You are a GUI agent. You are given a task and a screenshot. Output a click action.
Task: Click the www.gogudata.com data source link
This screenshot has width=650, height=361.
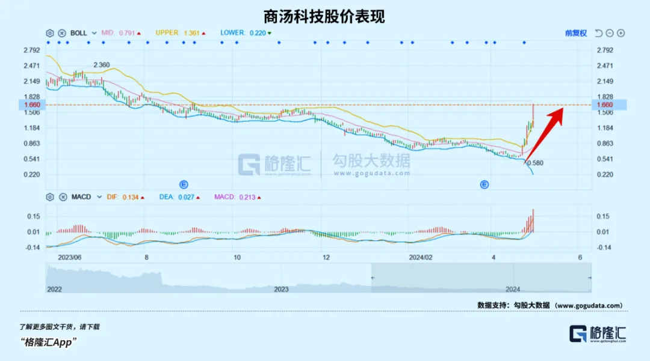(587, 306)
